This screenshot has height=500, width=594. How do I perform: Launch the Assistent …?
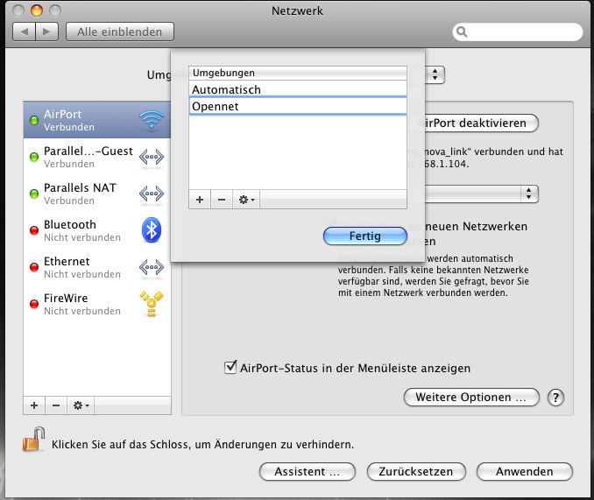pos(308,472)
